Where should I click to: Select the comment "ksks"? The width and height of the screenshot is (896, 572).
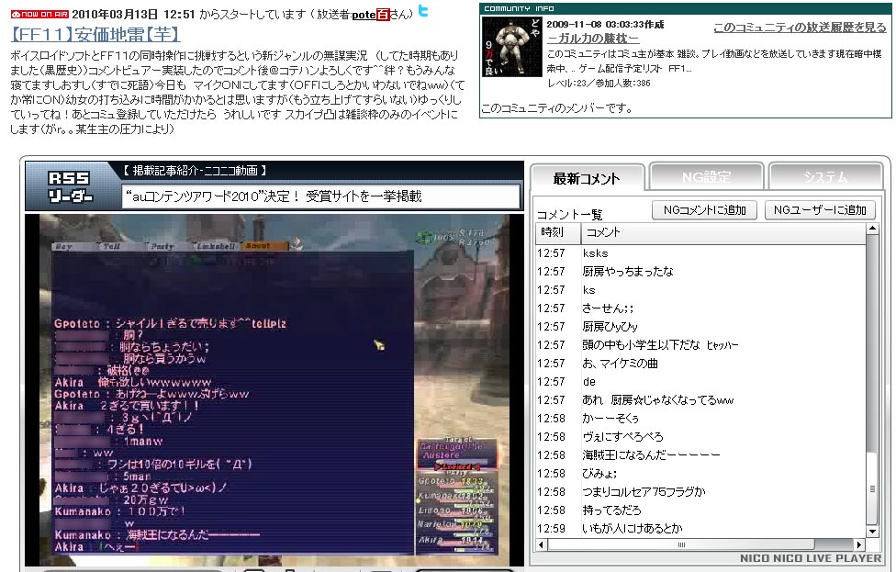[700, 253]
